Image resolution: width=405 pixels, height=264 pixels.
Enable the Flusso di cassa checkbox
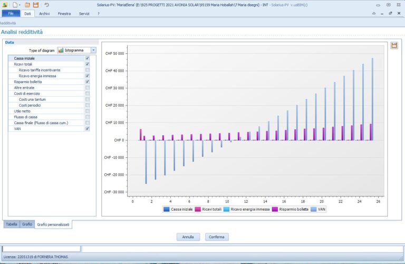[x=88, y=117]
